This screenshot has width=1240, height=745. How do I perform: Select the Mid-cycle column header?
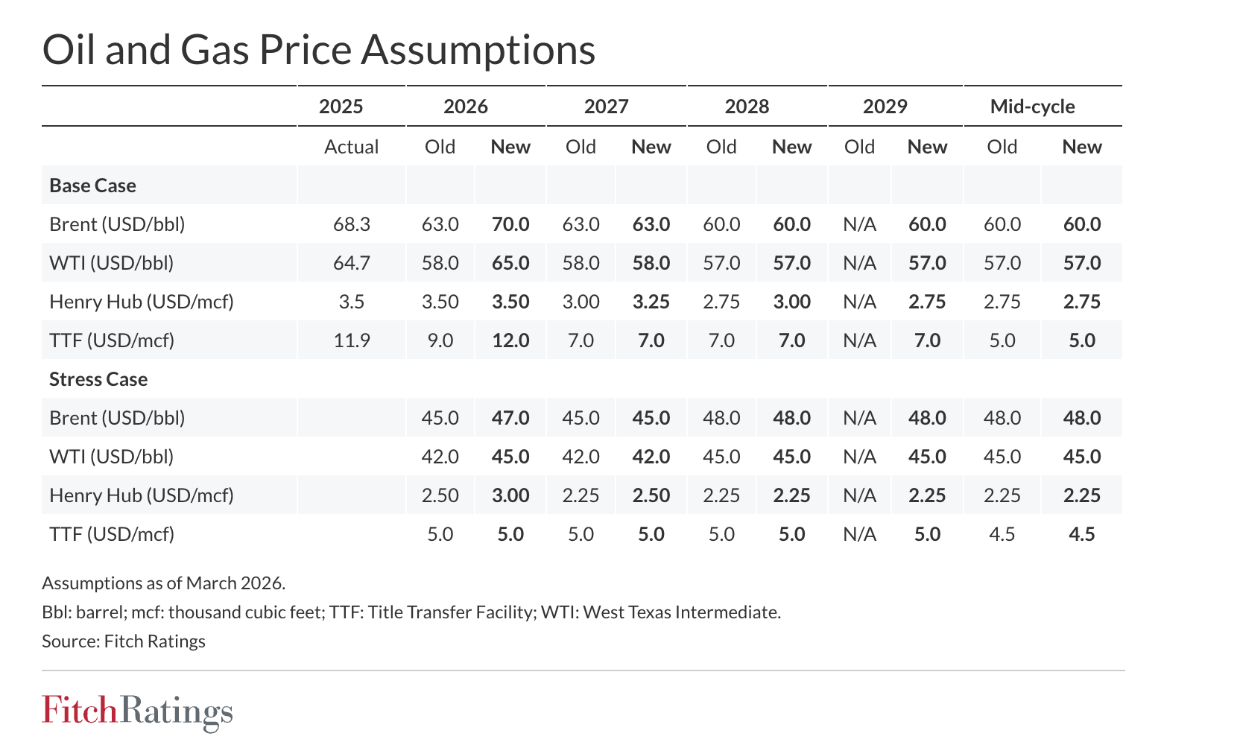click(1032, 107)
